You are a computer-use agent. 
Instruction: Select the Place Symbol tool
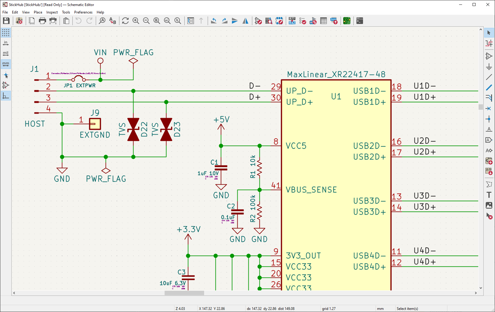point(489,56)
